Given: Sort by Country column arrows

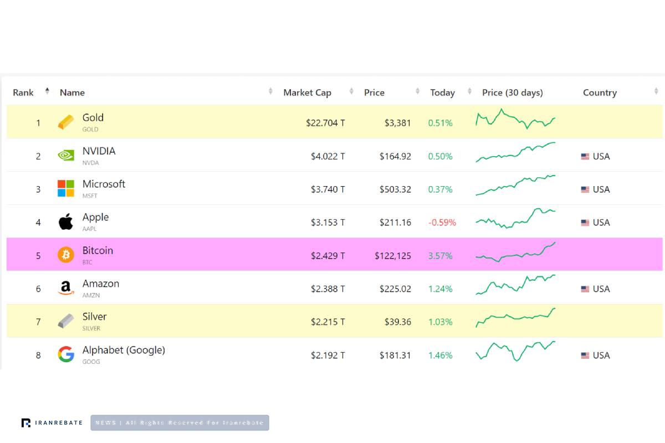Looking at the screenshot, I should (656, 91).
